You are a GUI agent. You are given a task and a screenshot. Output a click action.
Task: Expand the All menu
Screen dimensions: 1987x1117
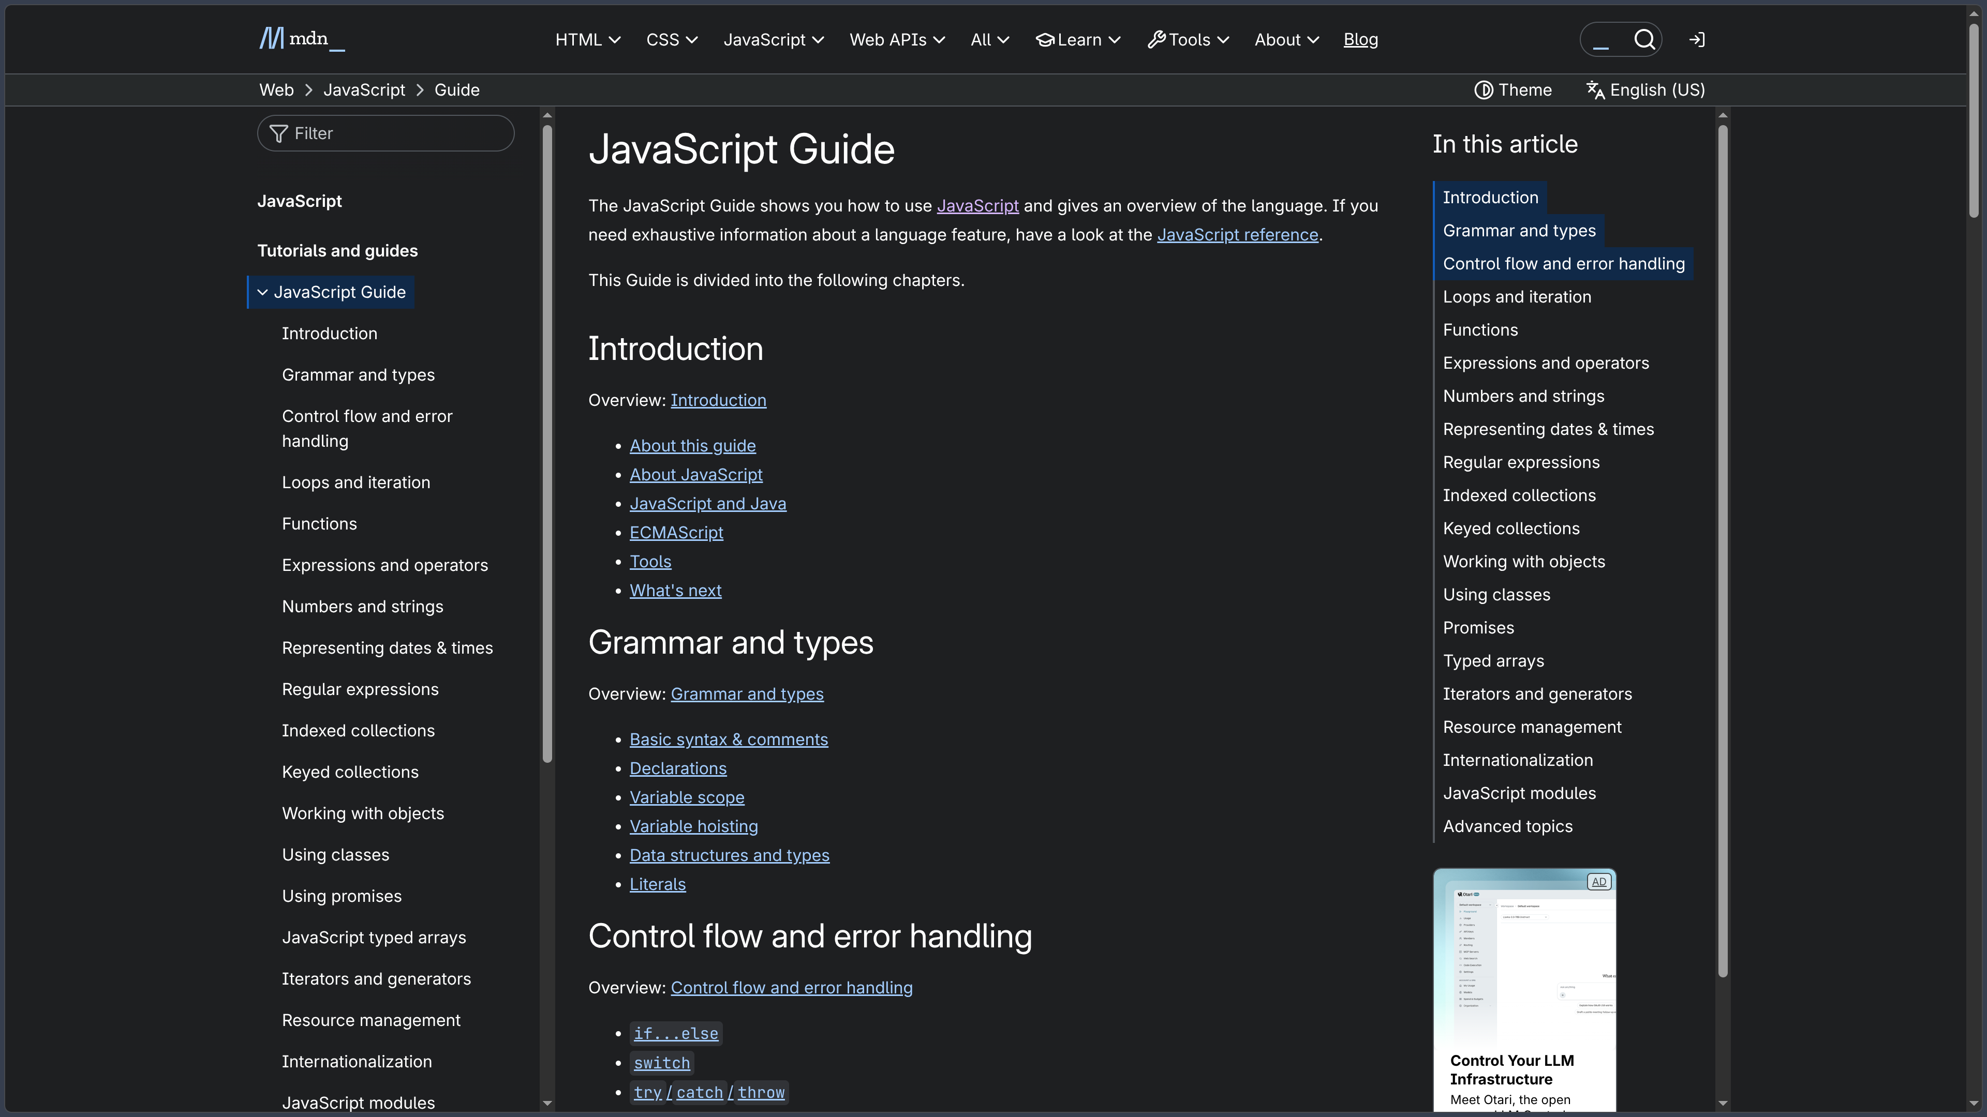click(990, 39)
